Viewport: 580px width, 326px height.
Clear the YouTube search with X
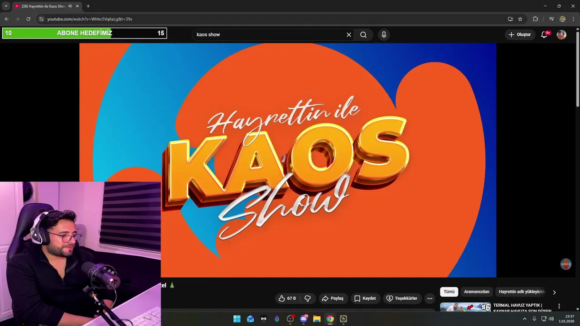point(349,34)
